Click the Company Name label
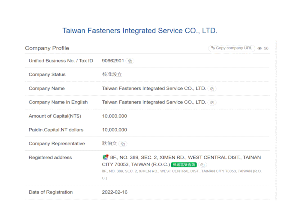The height and width of the screenshot is (216, 288). coord(47,88)
